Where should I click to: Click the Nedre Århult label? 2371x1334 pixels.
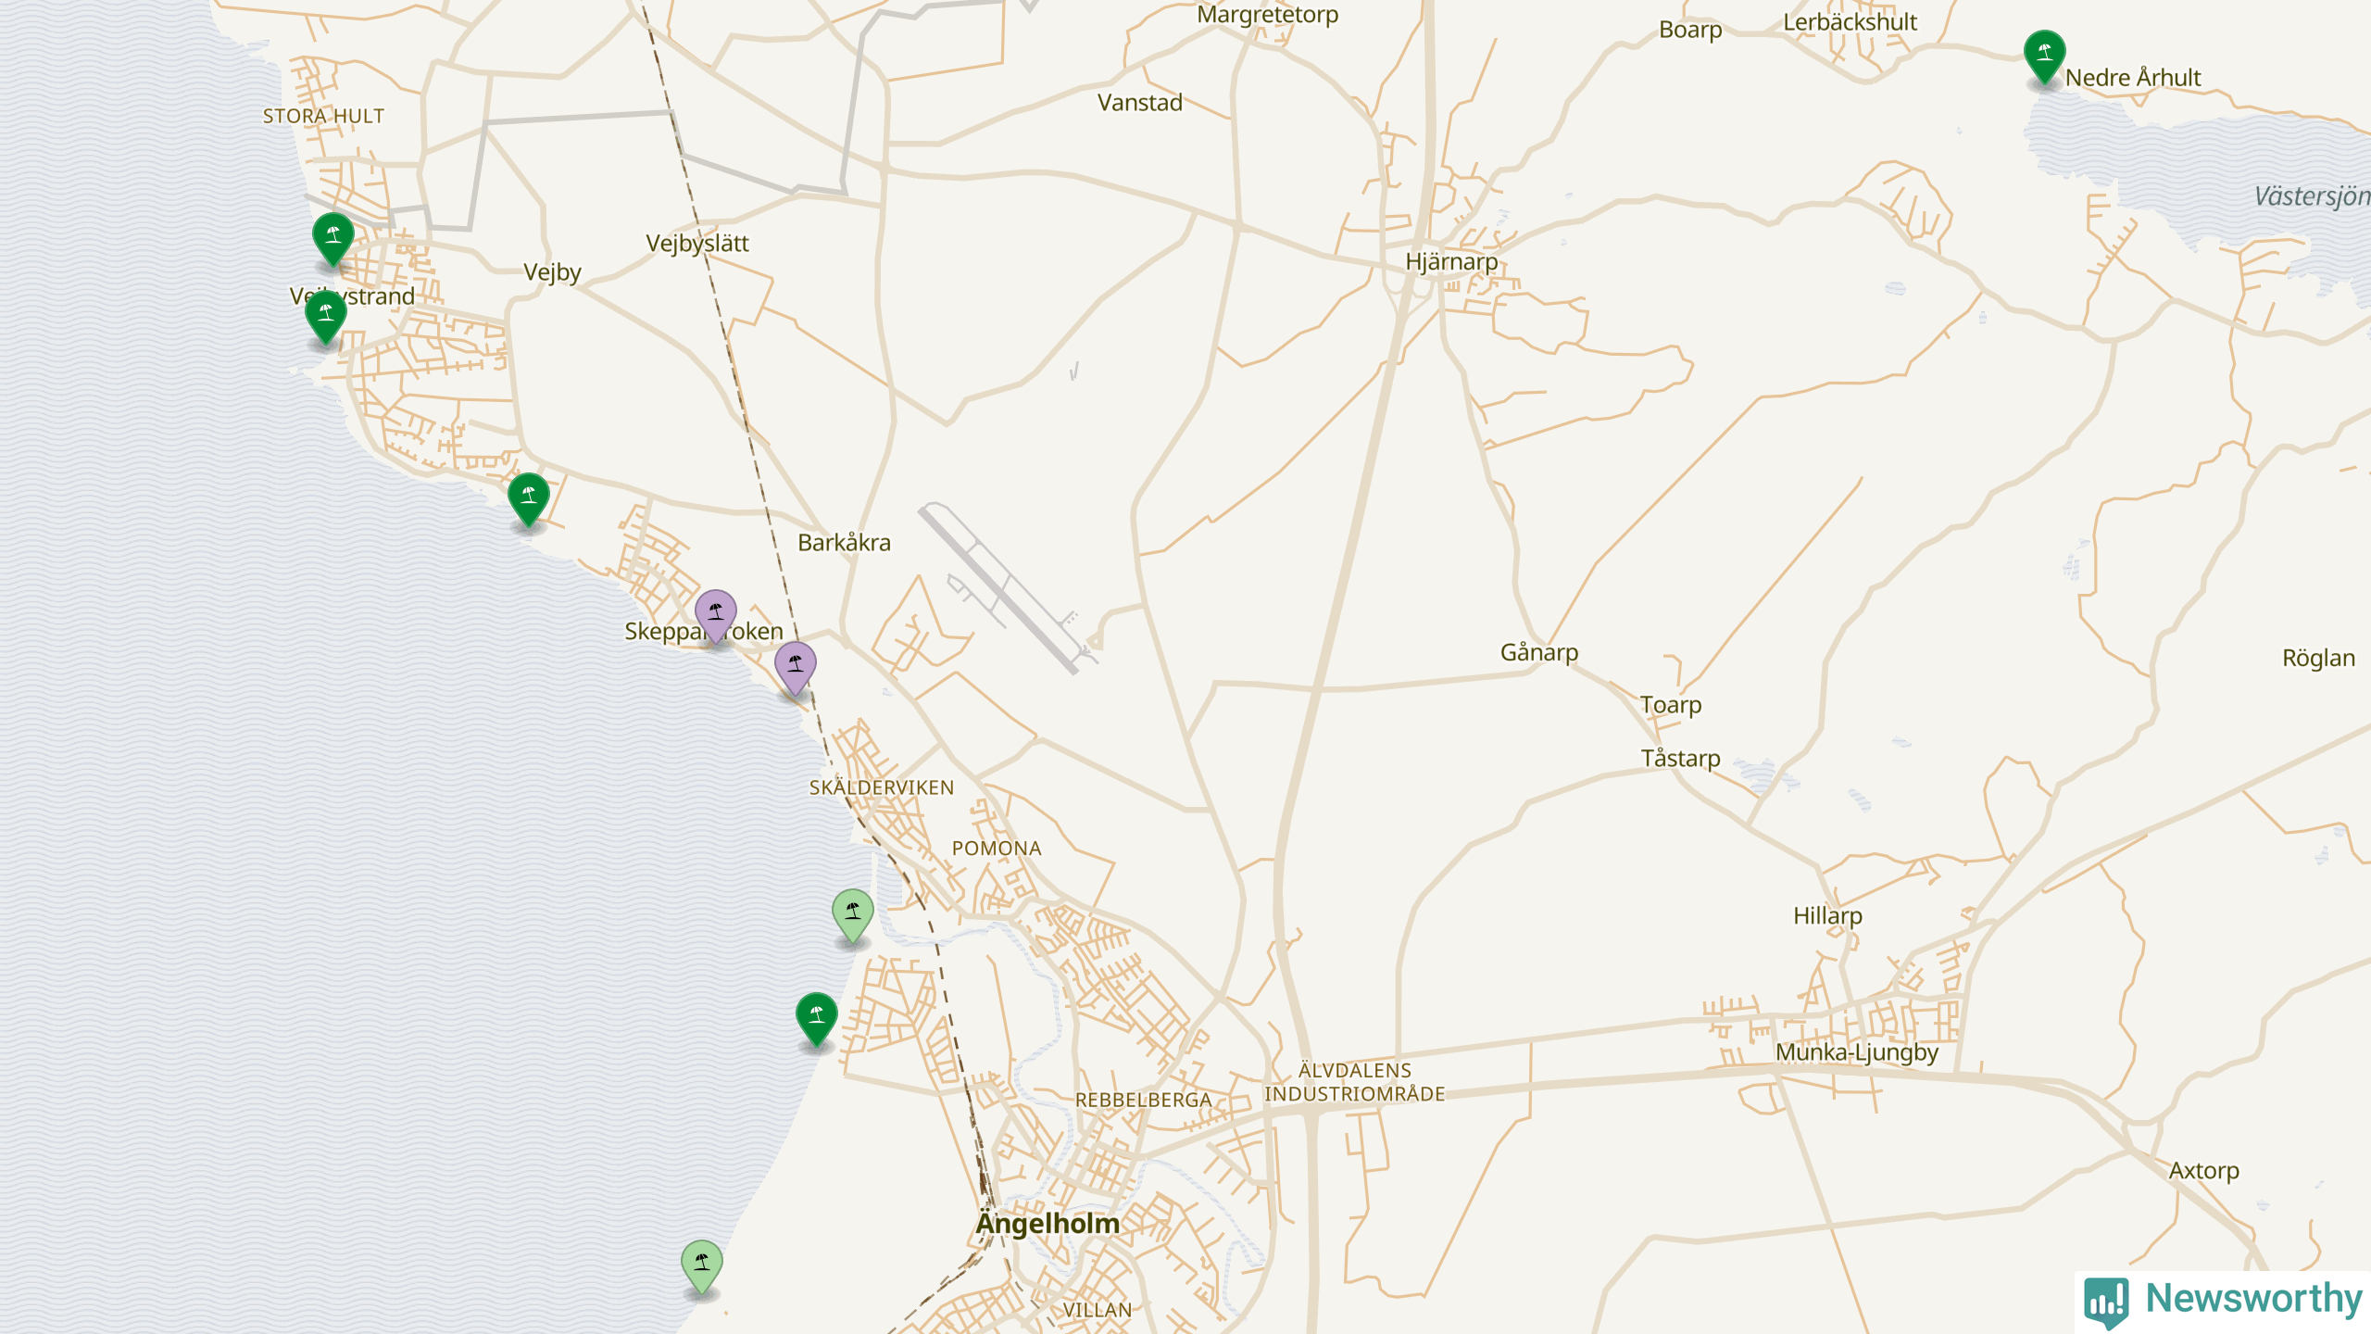coord(2133,78)
